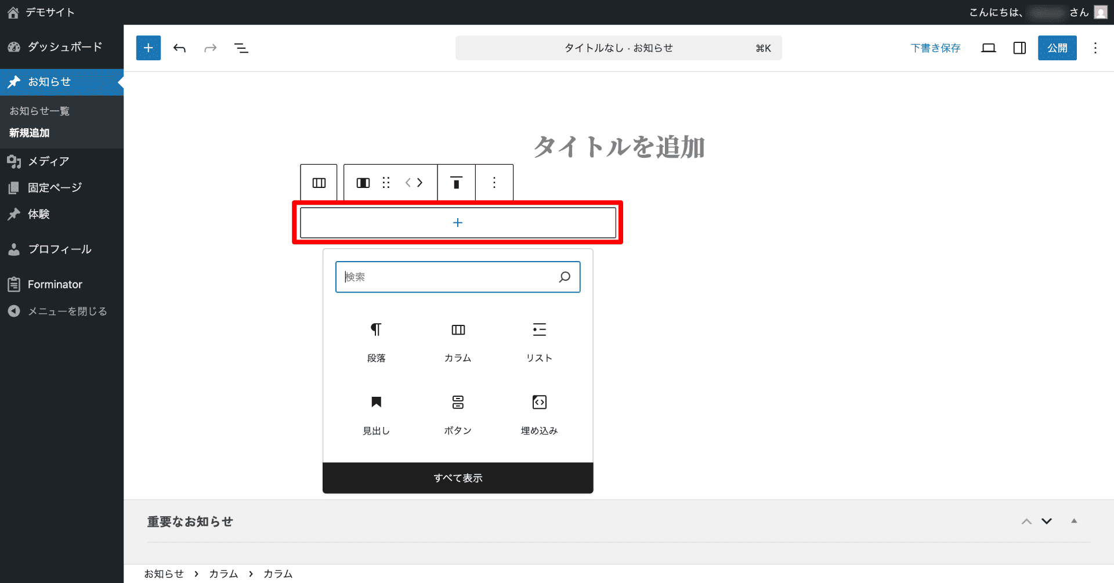Publish the post with 公開
The image size is (1114, 583).
point(1057,48)
